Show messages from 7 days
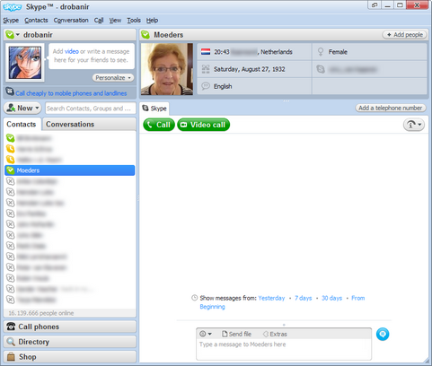The width and height of the screenshot is (432, 366). 303,298
